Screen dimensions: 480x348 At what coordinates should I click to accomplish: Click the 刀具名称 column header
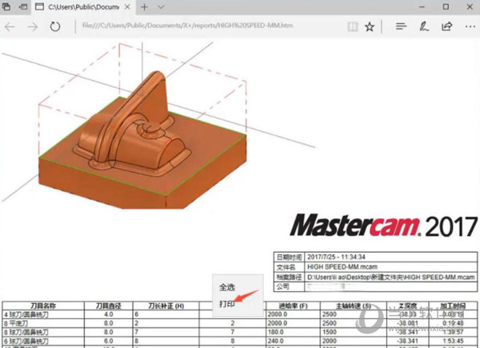(43, 306)
